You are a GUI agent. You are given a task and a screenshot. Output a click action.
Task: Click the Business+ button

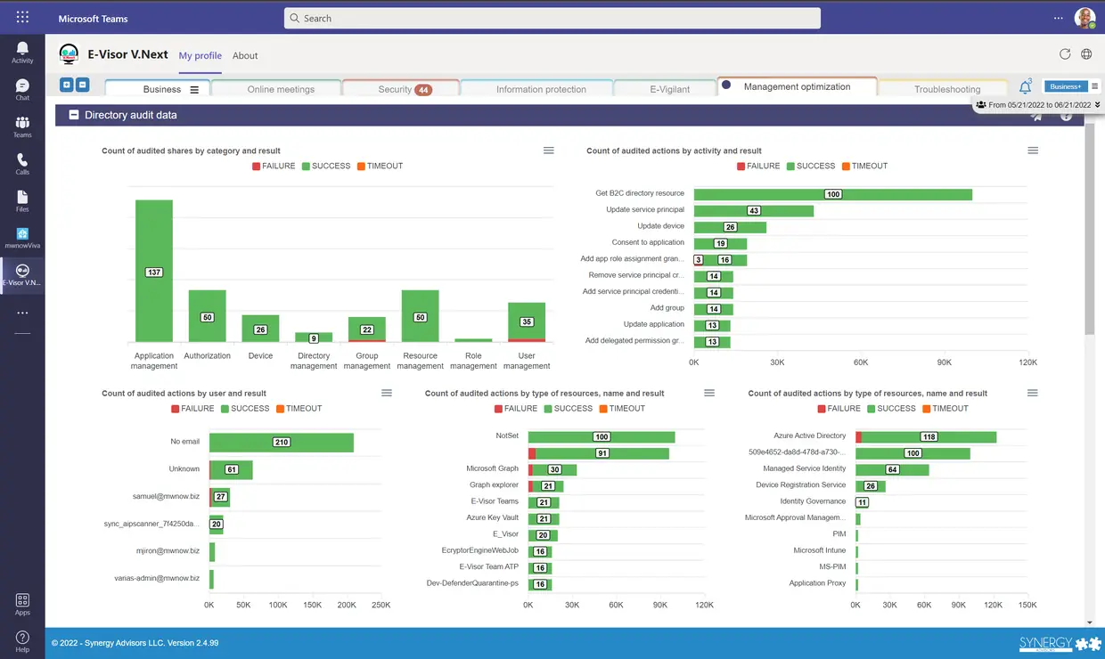1066,86
